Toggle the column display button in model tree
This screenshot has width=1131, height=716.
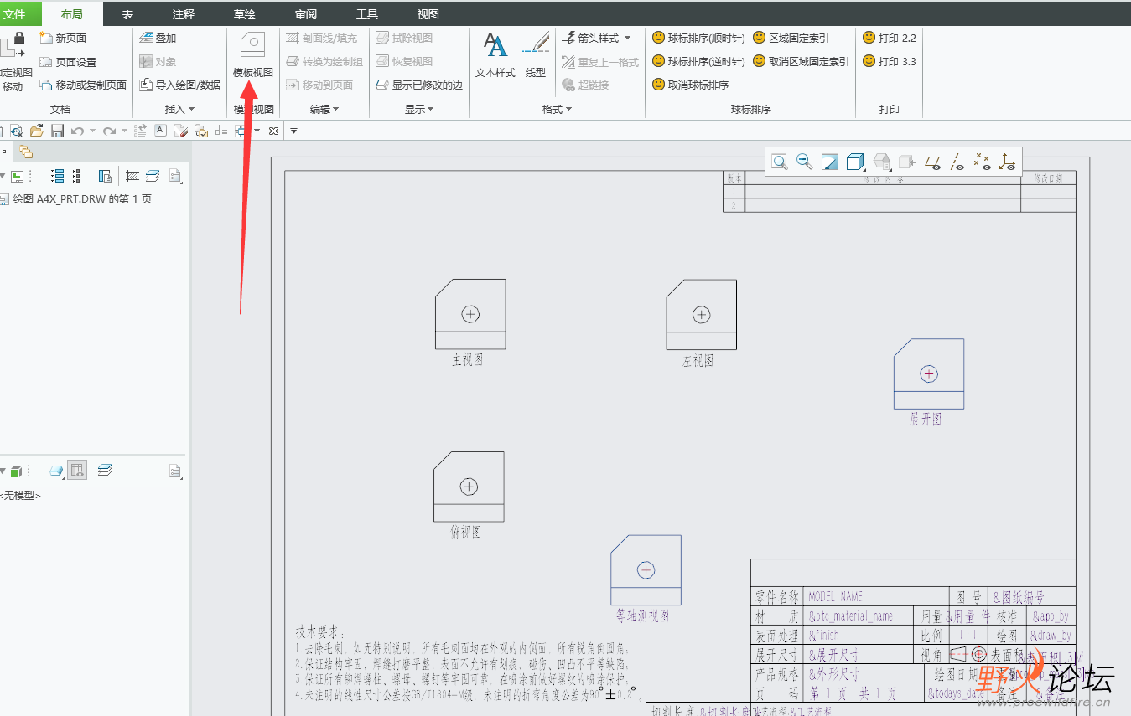(77, 471)
